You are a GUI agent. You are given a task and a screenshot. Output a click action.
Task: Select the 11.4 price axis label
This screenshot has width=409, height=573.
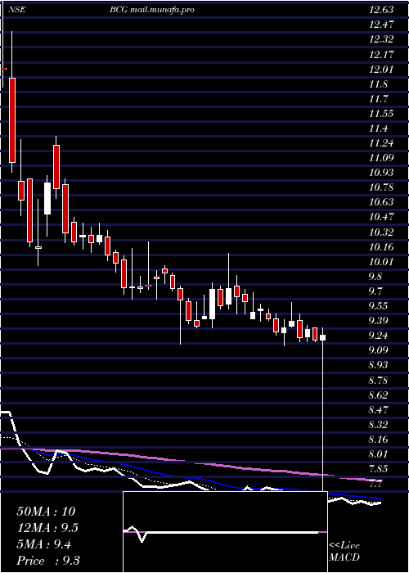[x=378, y=129]
